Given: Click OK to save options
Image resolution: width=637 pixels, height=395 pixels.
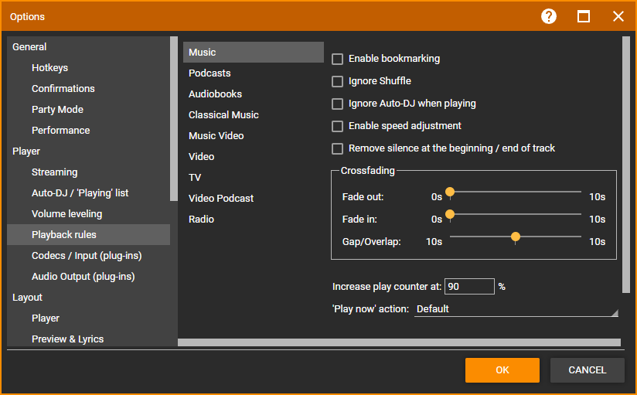Looking at the screenshot, I should 502,370.
